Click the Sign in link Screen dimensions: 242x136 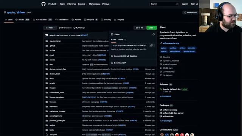[185, 4]
